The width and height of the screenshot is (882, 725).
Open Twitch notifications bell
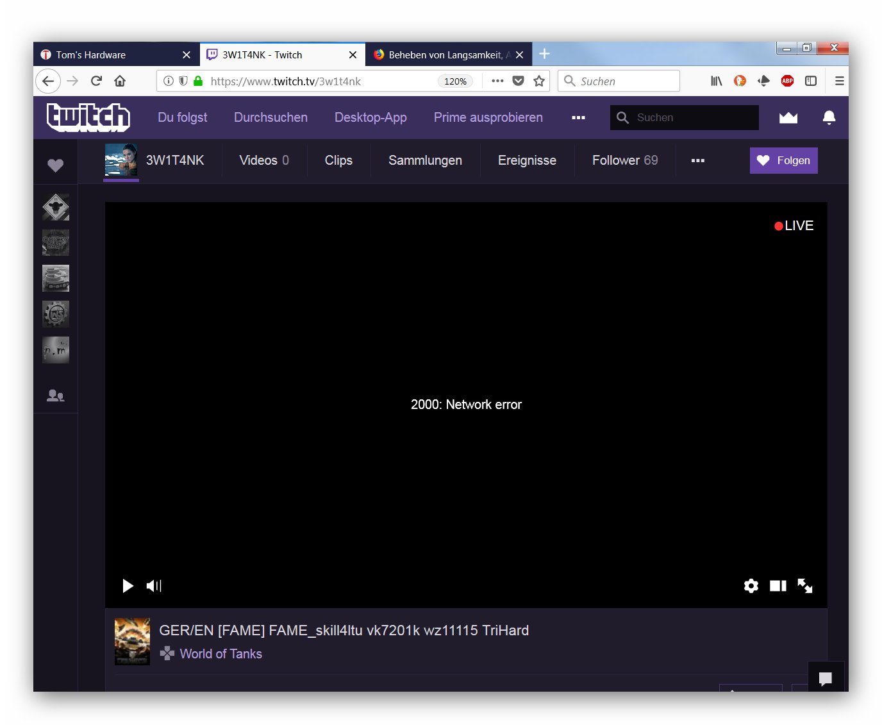tap(829, 117)
